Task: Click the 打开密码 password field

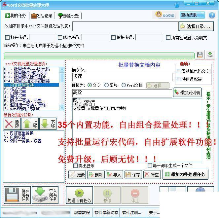Action: pos(42,37)
